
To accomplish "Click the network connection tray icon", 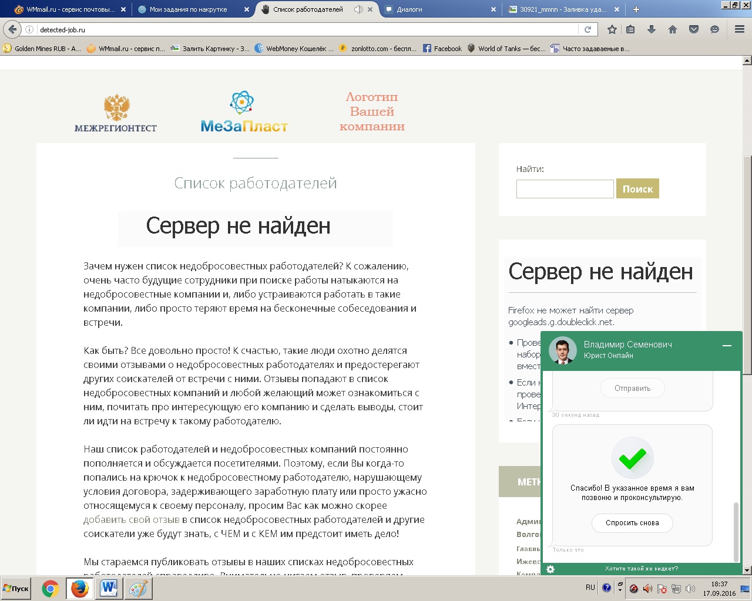I will coord(676,588).
